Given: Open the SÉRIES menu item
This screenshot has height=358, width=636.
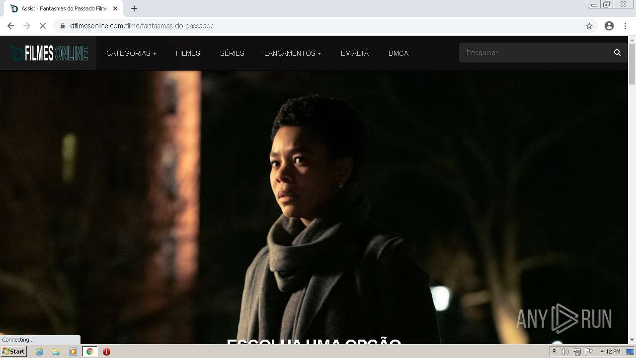Looking at the screenshot, I should point(232,53).
